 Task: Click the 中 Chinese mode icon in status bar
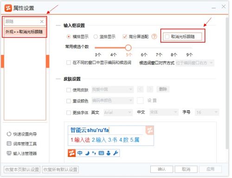[80, 153]
